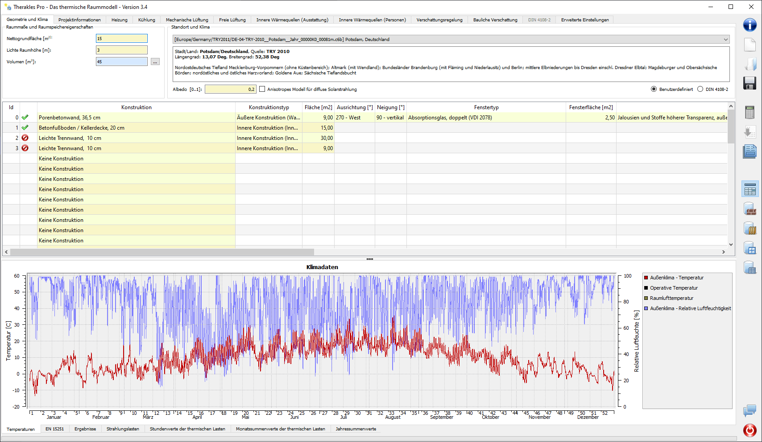This screenshot has height=442, width=762.
Task: Toggle black Operative Temperatur legend swatch
Action: click(x=646, y=288)
